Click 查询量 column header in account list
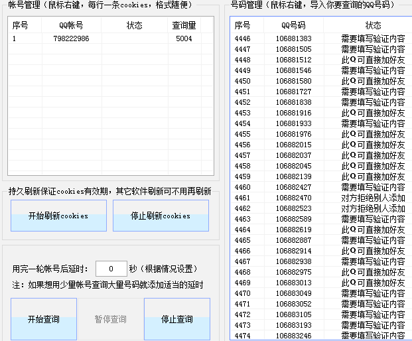The image size is (412, 341). tap(184, 26)
